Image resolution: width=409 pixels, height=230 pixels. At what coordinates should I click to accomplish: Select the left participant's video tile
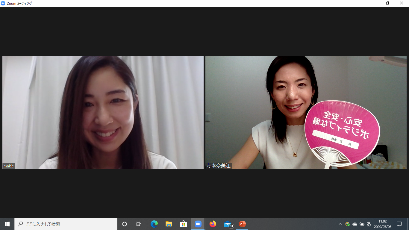[x=103, y=112]
